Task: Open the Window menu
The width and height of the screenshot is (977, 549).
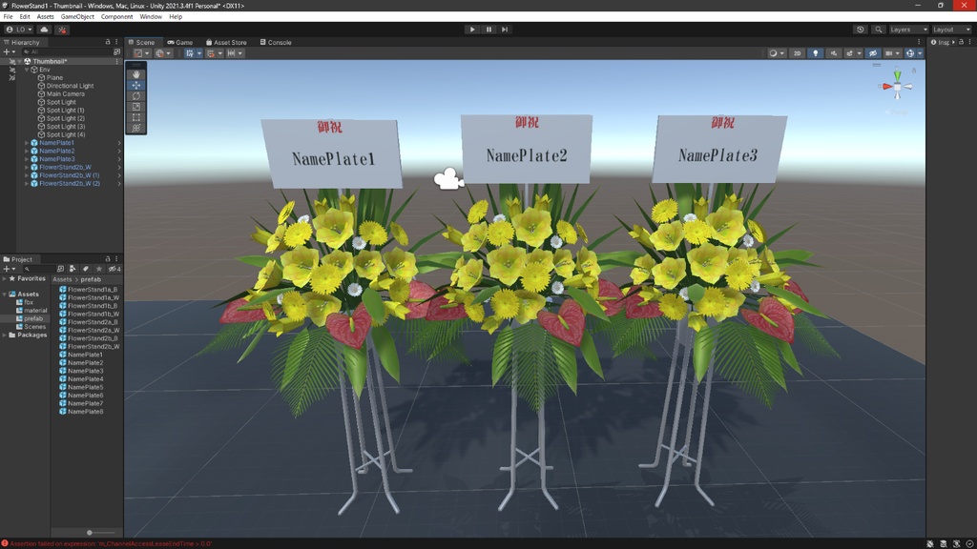Action: [151, 17]
